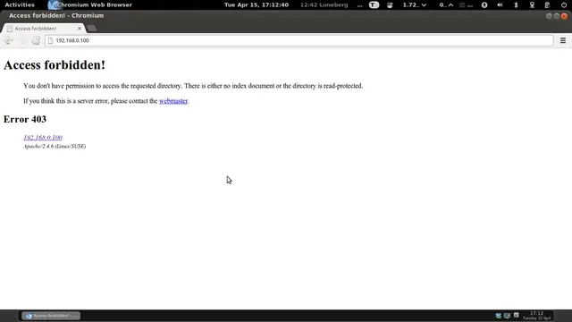This screenshot has width=572, height=322.
Task: Open the date and time calendar menu
Action: [x=257, y=4]
